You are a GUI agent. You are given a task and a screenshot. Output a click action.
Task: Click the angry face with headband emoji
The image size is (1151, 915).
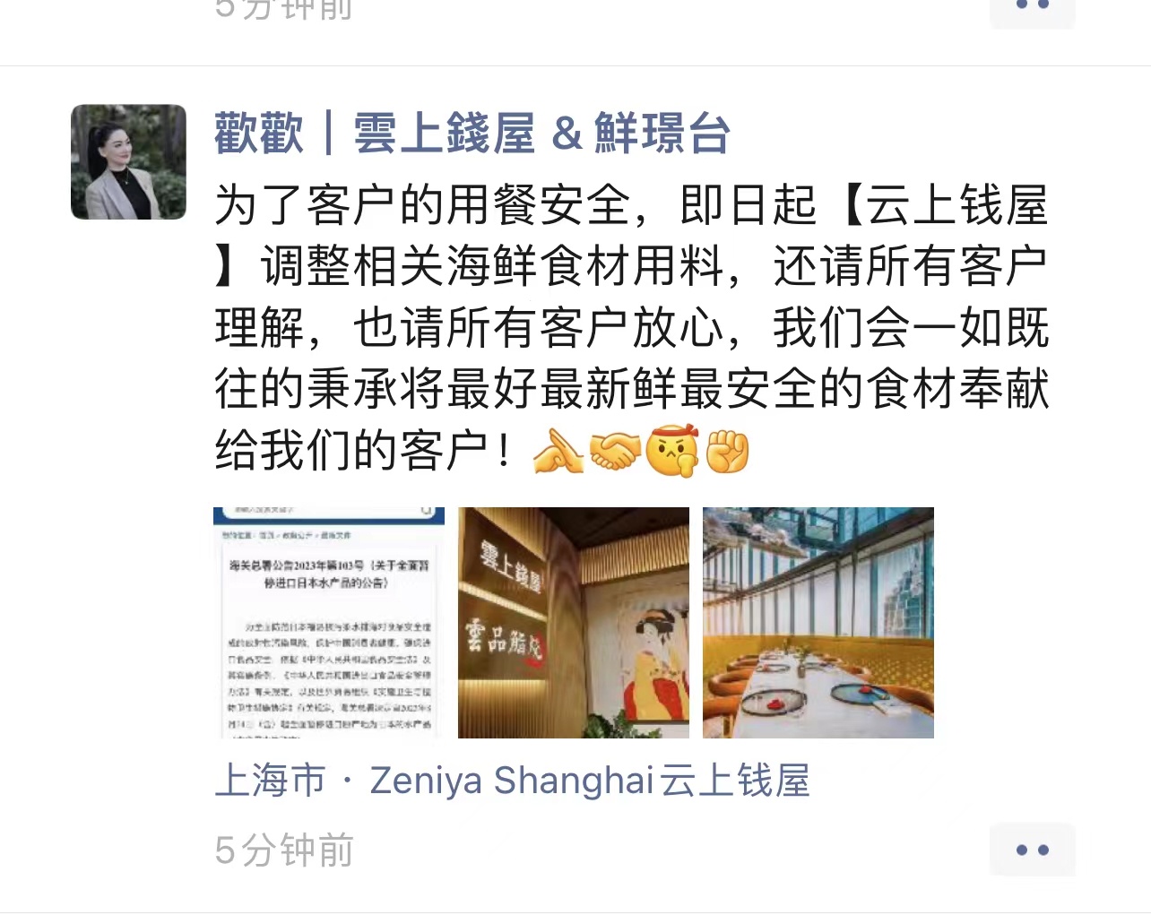672,451
